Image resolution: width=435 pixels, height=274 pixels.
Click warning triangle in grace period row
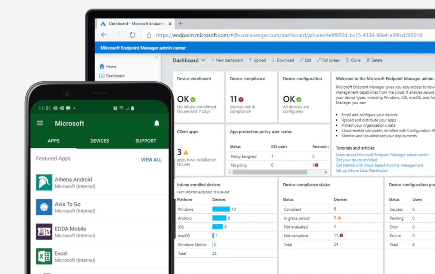339,218
